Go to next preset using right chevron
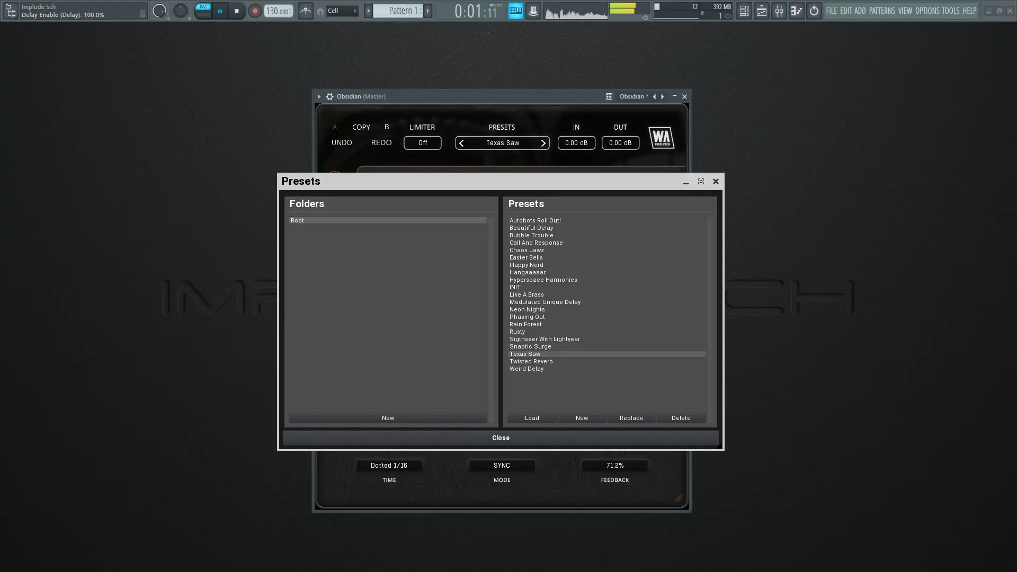The height and width of the screenshot is (572, 1017). pyautogui.click(x=543, y=143)
